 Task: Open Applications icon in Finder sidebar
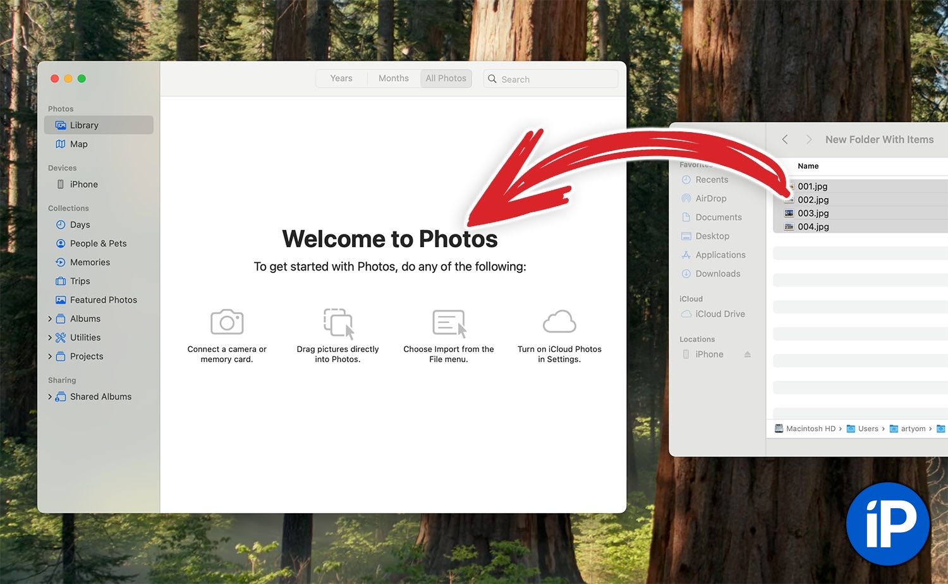click(686, 255)
